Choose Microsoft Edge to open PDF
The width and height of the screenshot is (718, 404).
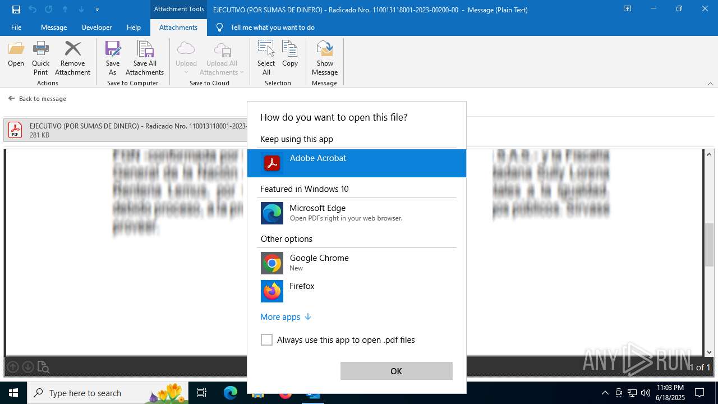pos(357,213)
